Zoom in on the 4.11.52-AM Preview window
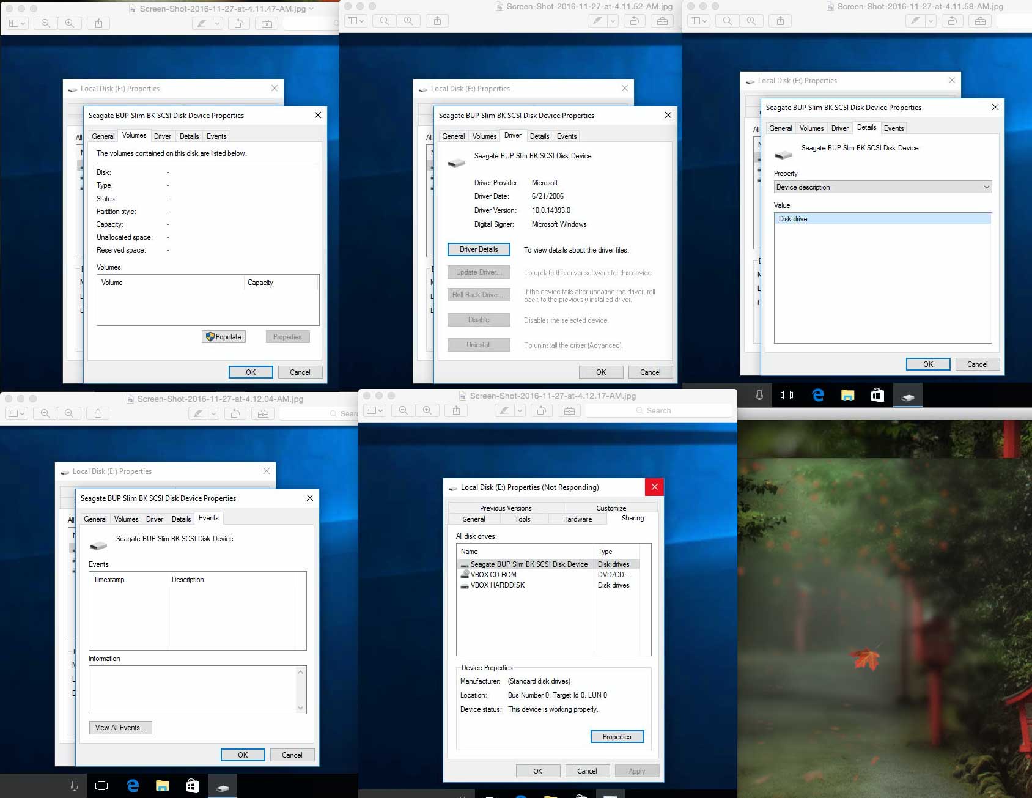 pyautogui.click(x=408, y=21)
